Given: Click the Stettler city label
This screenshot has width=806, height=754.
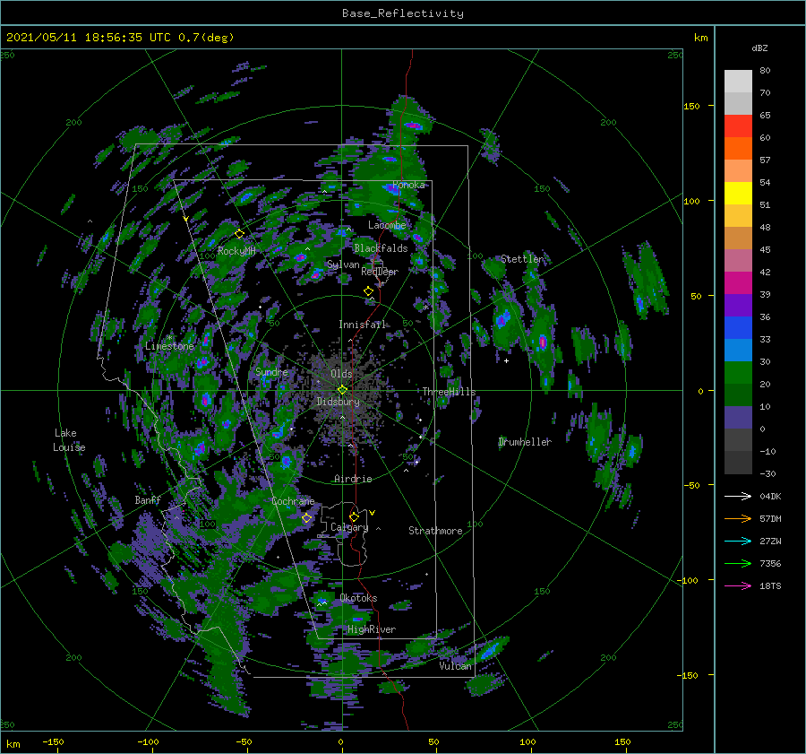Looking at the screenshot, I should coord(522,259).
